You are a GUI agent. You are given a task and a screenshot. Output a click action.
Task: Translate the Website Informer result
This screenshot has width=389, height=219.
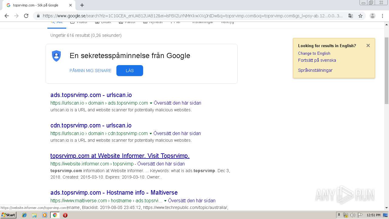click(x=161, y=164)
